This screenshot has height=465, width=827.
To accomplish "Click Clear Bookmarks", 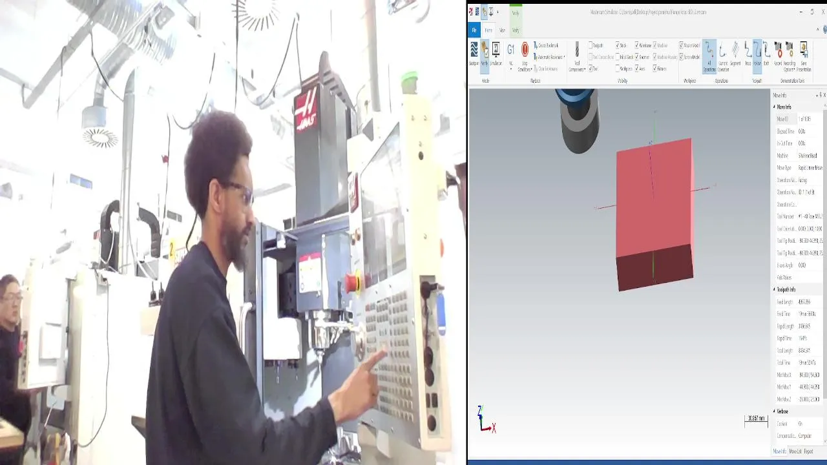I will tap(547, 68).
